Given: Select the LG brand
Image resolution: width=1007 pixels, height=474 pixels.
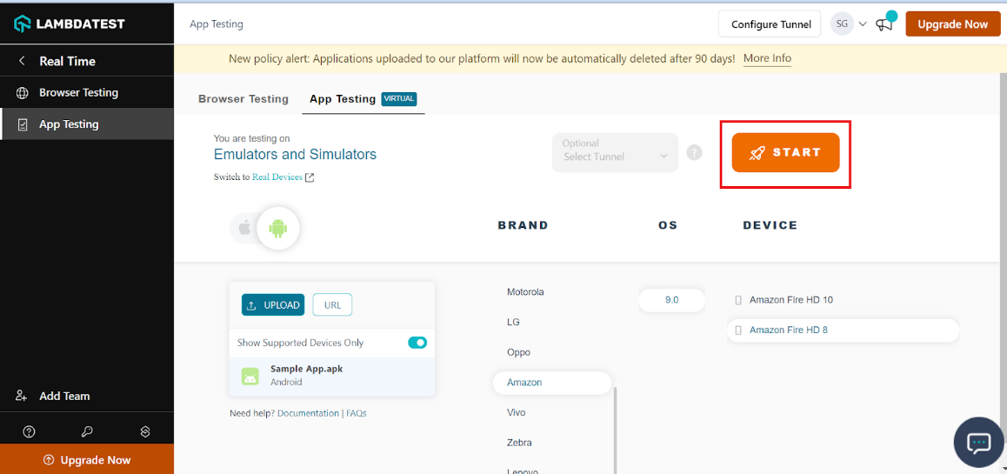Looking at the screenshot, I should (x=513, y=322).
